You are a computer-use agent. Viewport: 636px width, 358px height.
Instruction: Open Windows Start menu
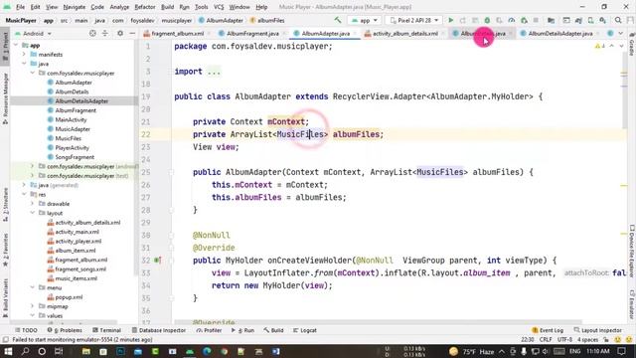click(8, 351)
